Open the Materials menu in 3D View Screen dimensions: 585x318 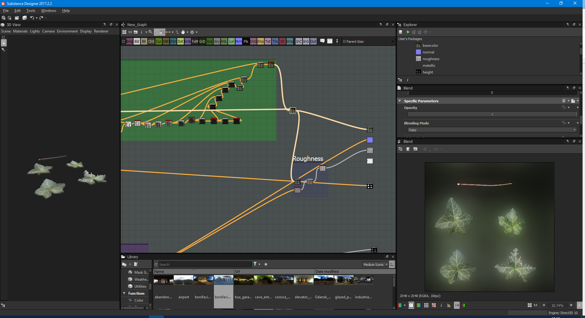pyautogui.click(x=20, y=31)
